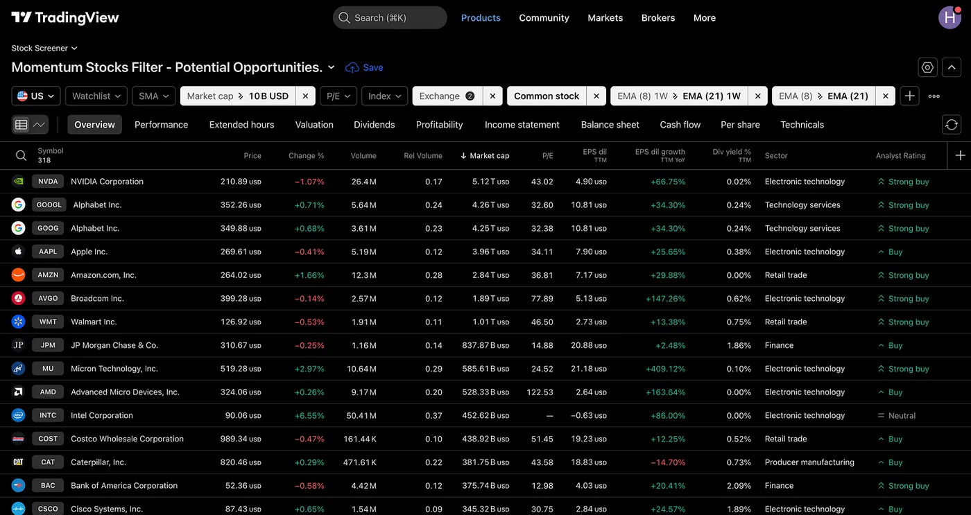971x515 pixels.
Task: Sort by Change % column header
Action: [307, 155]
